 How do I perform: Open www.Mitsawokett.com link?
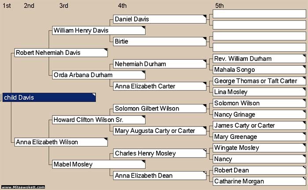[23, 187]
